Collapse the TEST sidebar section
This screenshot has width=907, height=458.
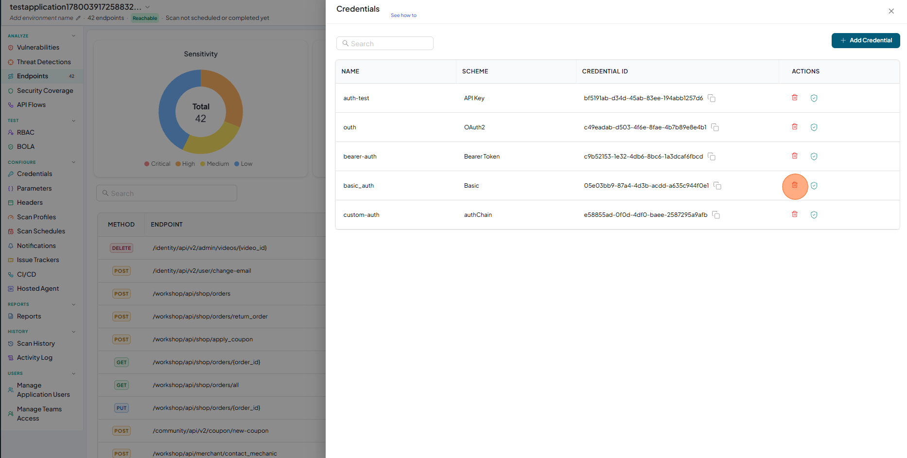(74, 121)
